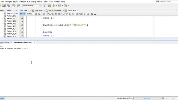Open the Debug menu

34,2
